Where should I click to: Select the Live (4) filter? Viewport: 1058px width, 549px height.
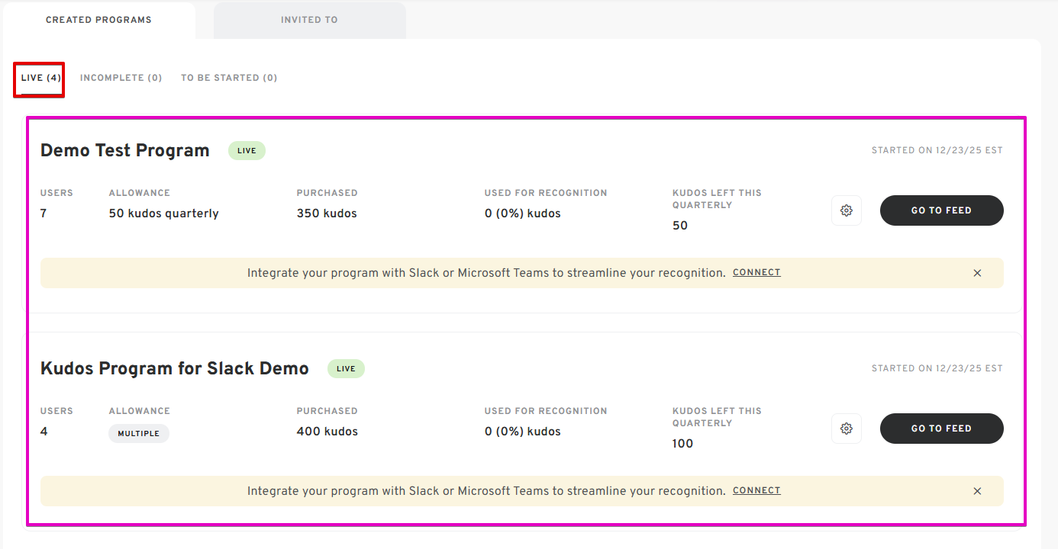40,78
